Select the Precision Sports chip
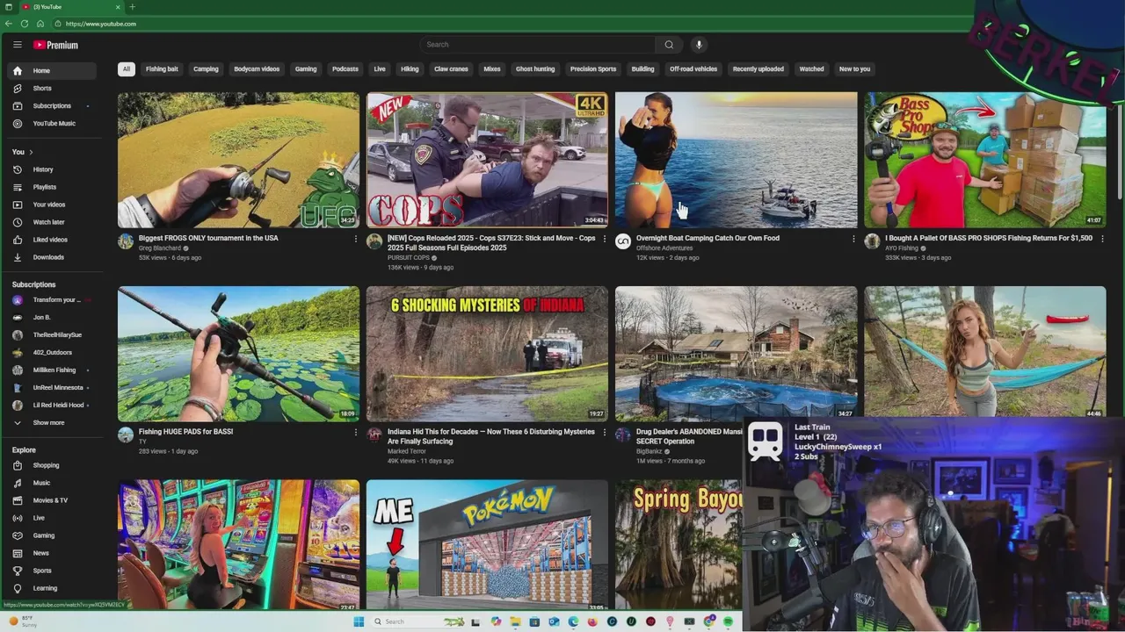Screen dimensions: 1125x632 pyautogui.click(x=593, y=69)
